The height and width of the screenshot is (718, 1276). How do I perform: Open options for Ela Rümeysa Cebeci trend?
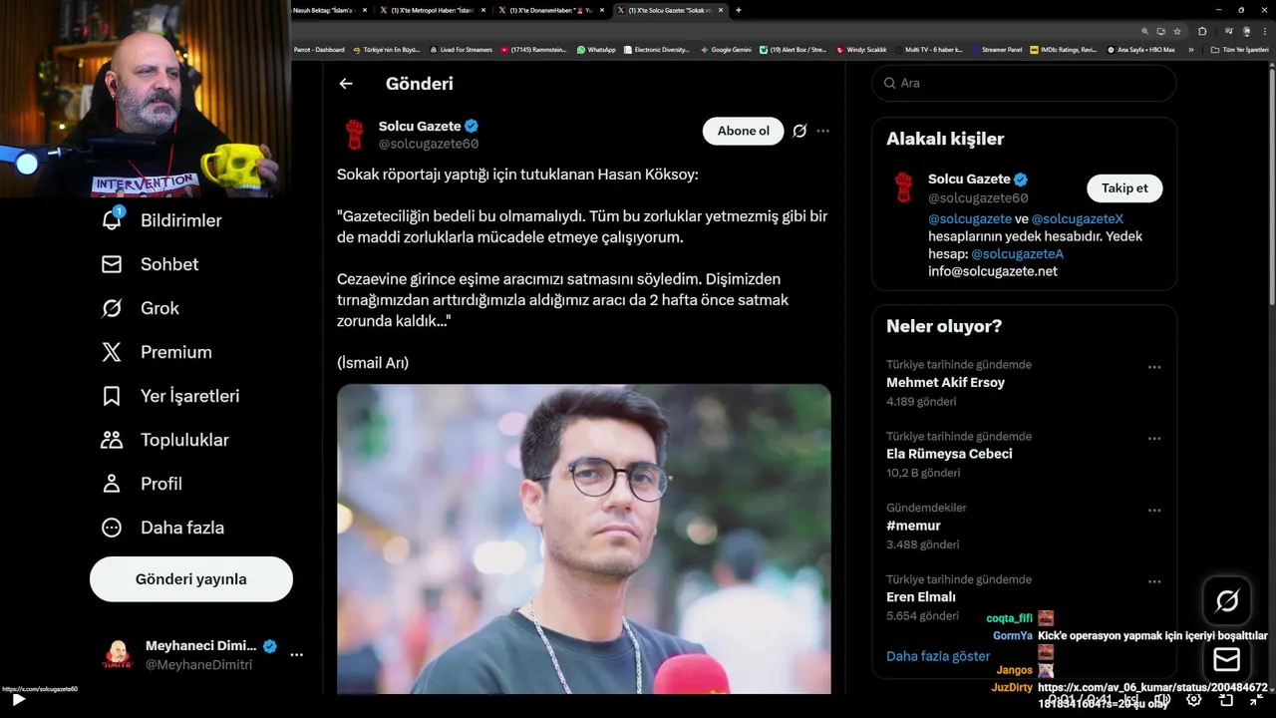point(1154,439)
